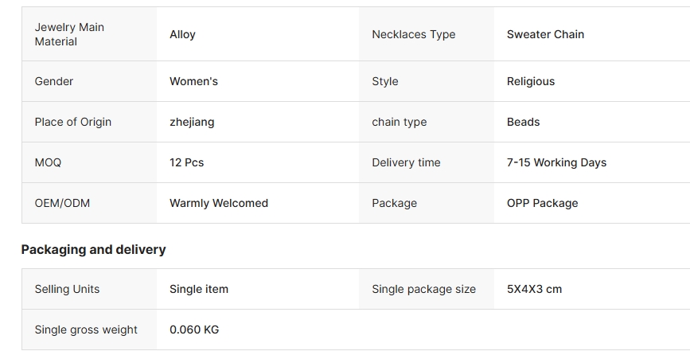
Task: Click the Necklaces Type label
Action: (x=414, y=34)
